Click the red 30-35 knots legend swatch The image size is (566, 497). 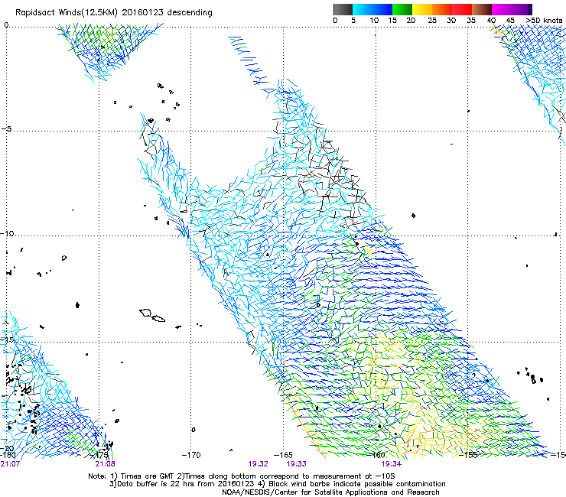[x=462, y=9]
